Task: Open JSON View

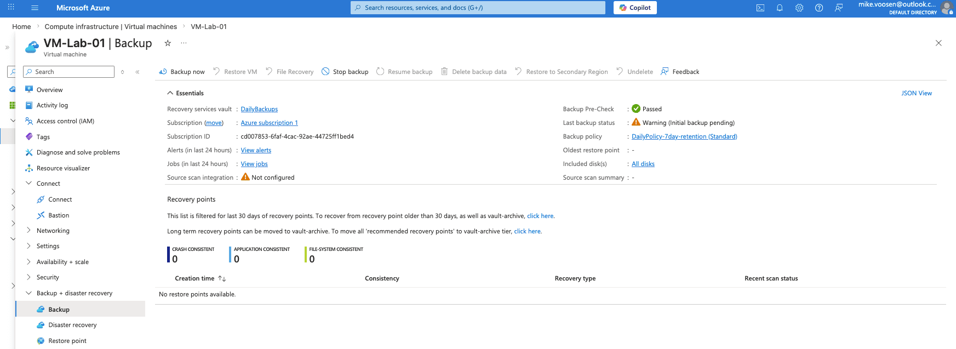Action: (917, 93)
